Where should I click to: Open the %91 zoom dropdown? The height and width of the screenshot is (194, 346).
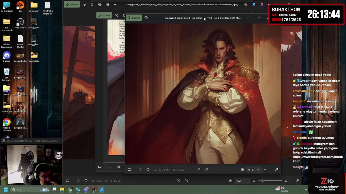(242, 181)
